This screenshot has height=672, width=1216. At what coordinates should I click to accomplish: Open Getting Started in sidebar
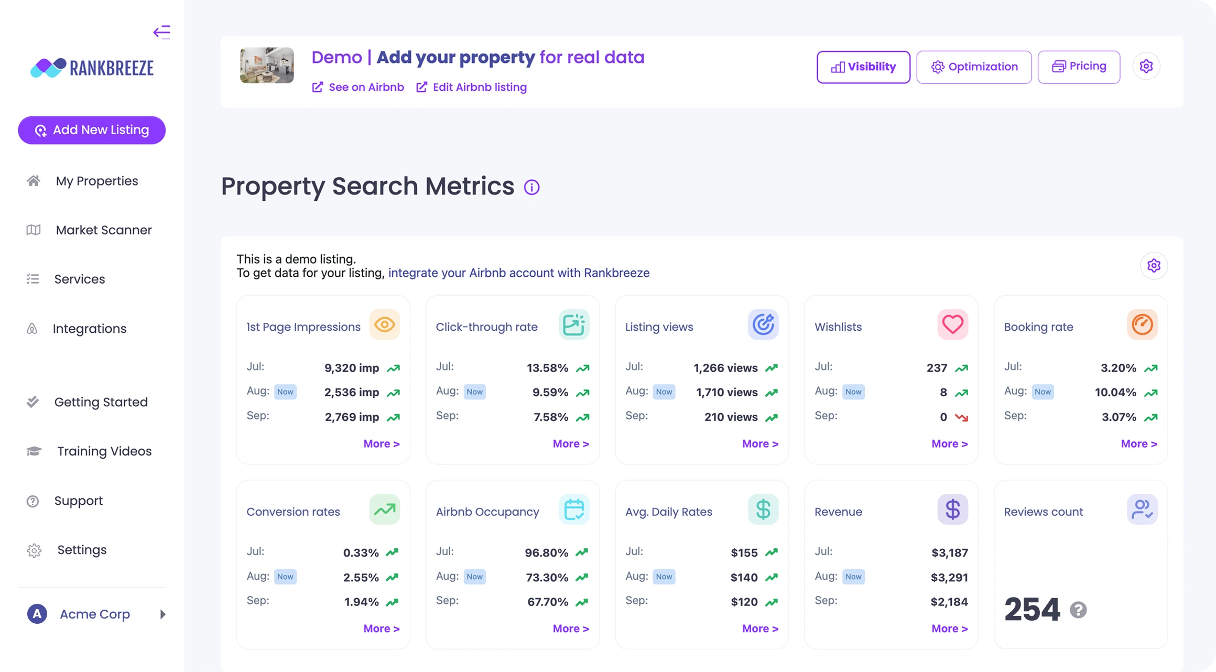88,402
